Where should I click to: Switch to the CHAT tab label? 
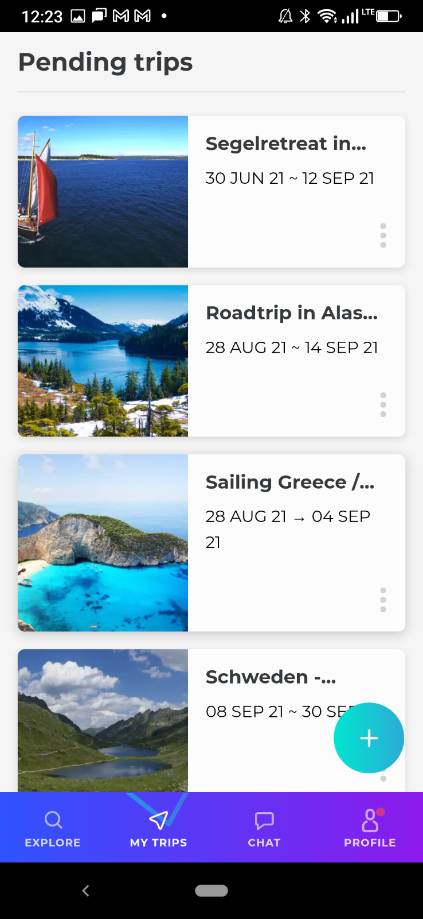click(264, 843)
